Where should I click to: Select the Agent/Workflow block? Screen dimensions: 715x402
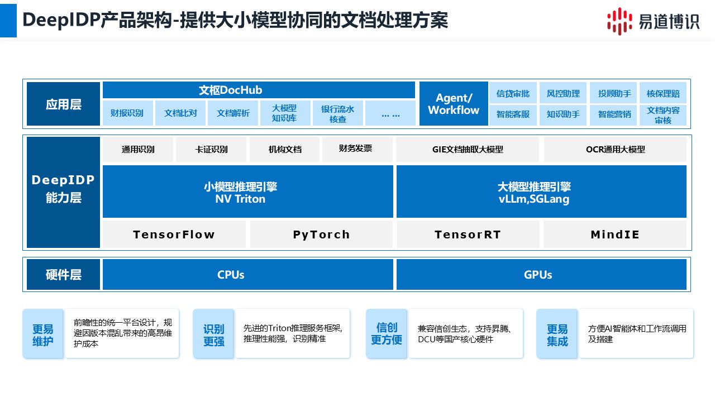pyautogui.click(x=454, y=104)
